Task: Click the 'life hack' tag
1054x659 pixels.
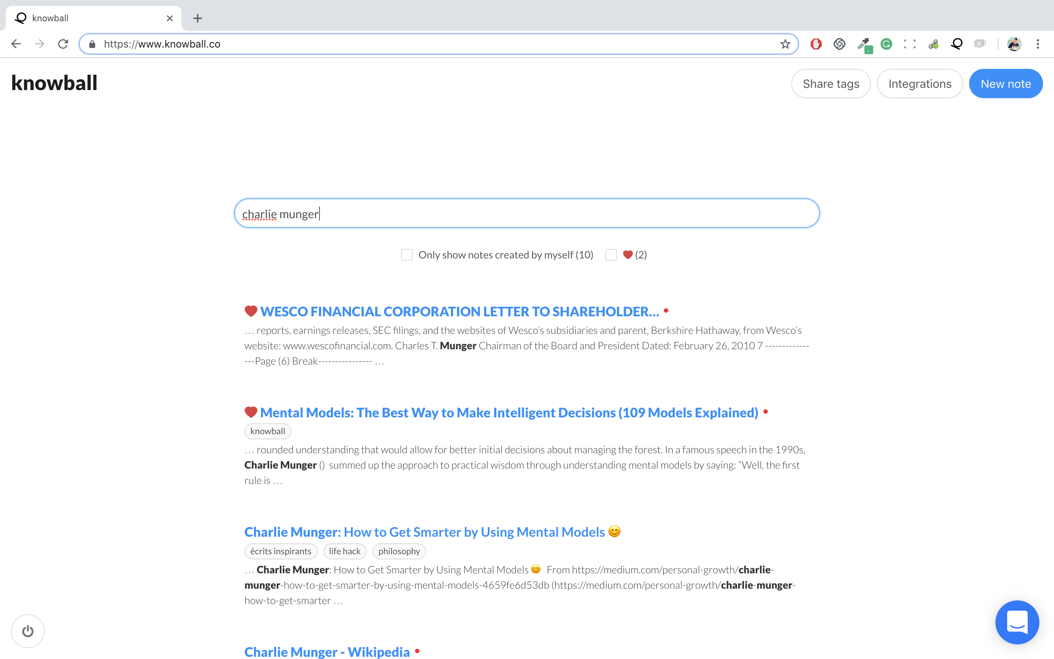Action: tap(344, 551)
